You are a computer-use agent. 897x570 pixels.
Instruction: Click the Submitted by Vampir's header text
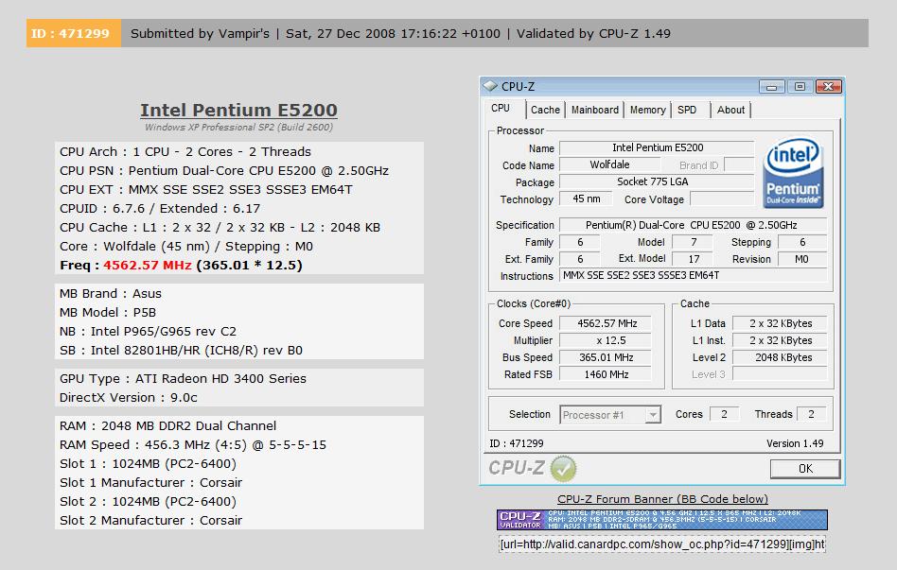tap(200, 33)
